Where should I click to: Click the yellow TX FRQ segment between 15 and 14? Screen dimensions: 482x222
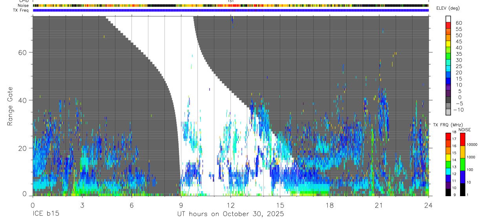pyautogui.click(x=448, y=157)
